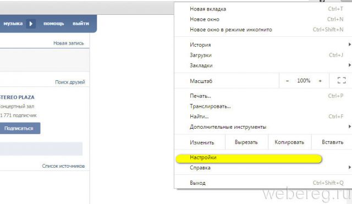Click the Изменить label in the menu
Image resolution: width=352 pixels, height=204 pixels.
pyautogui.click(x=202, y=142)
